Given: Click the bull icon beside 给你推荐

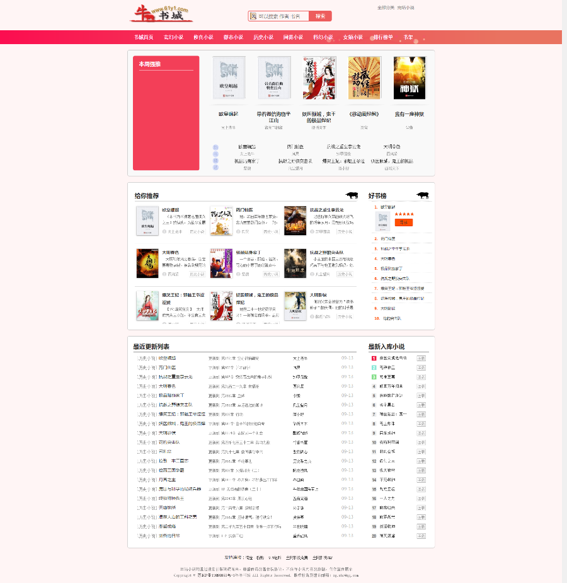Looking at the screenshot, I should [352, 195].
